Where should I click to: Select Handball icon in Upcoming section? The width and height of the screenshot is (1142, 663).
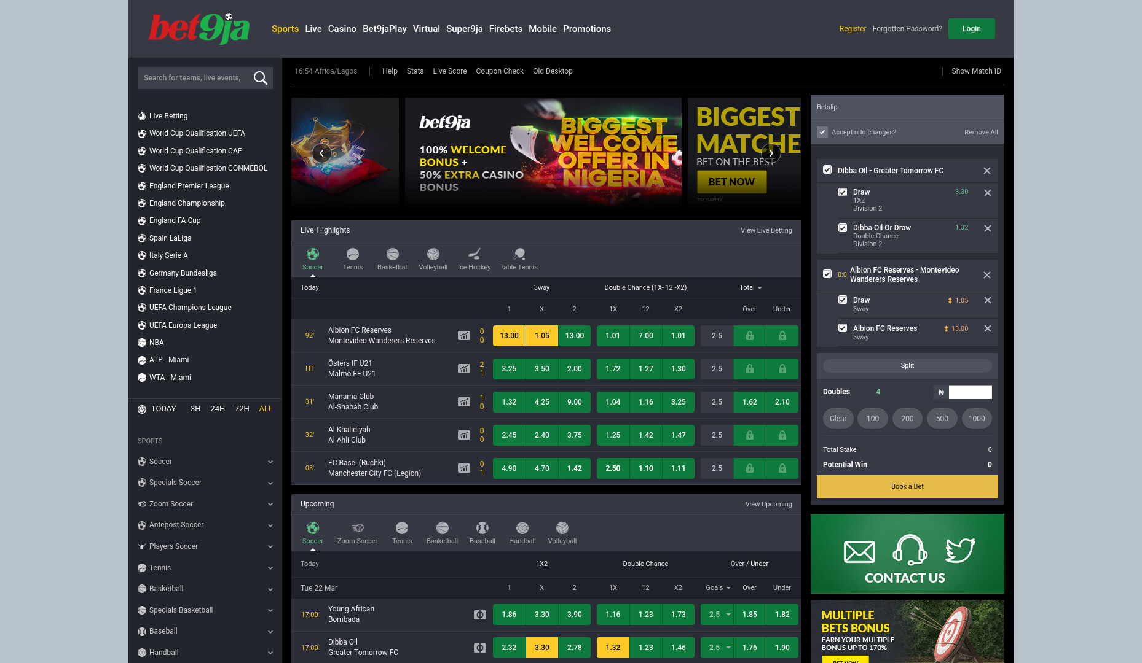pyautogui.click(x=522, y=528)
